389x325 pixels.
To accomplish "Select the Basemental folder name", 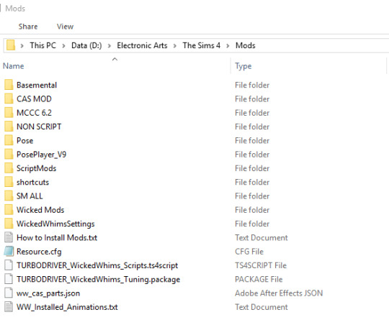I will pyautogui.click(x=37, y=86).
